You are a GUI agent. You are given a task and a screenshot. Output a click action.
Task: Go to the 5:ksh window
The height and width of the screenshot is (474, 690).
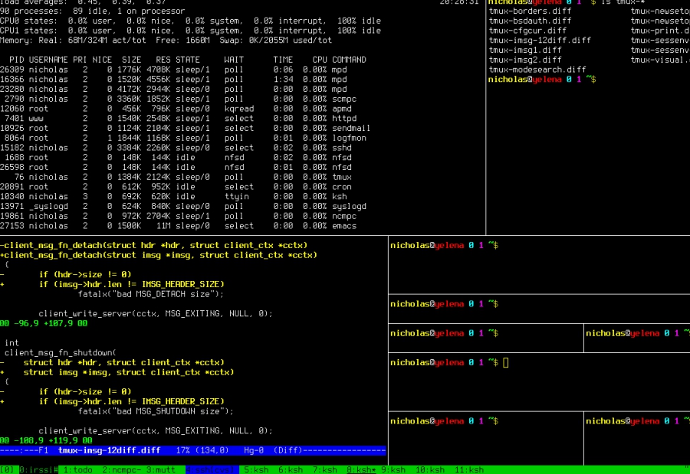[257, 469]
